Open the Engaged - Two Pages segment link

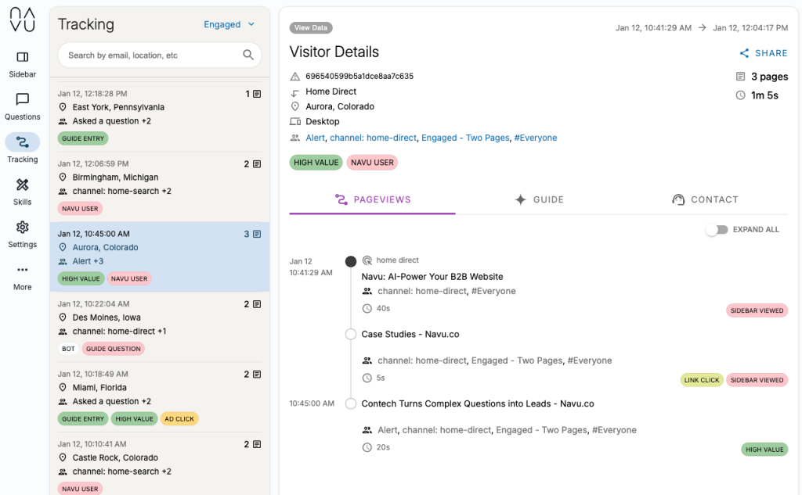point(465,138)
